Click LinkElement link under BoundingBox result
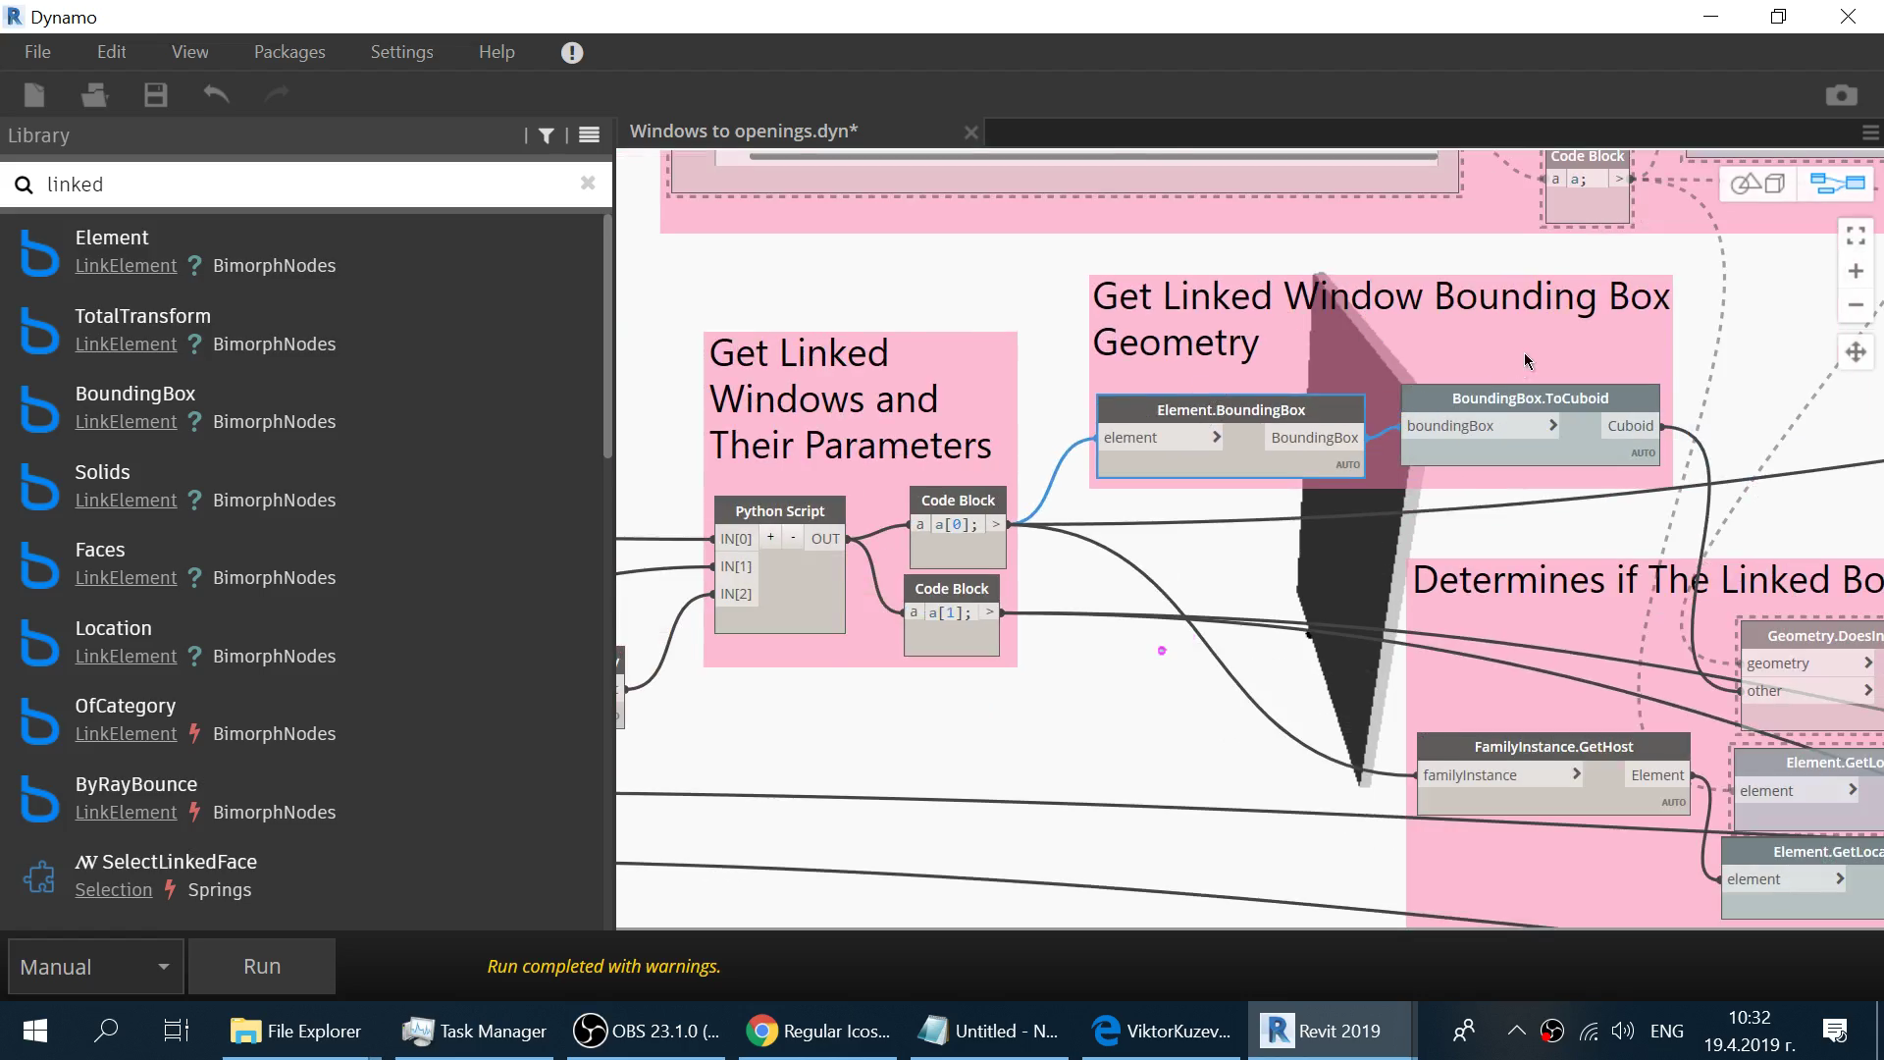1884x1060 pixels. (126, 422)
